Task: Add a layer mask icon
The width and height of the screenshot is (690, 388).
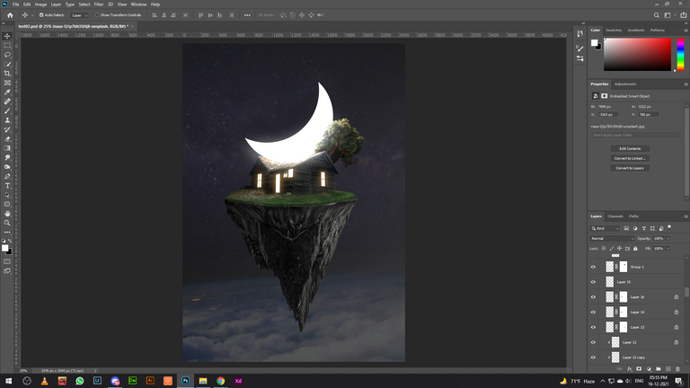Action: [639, 369]
